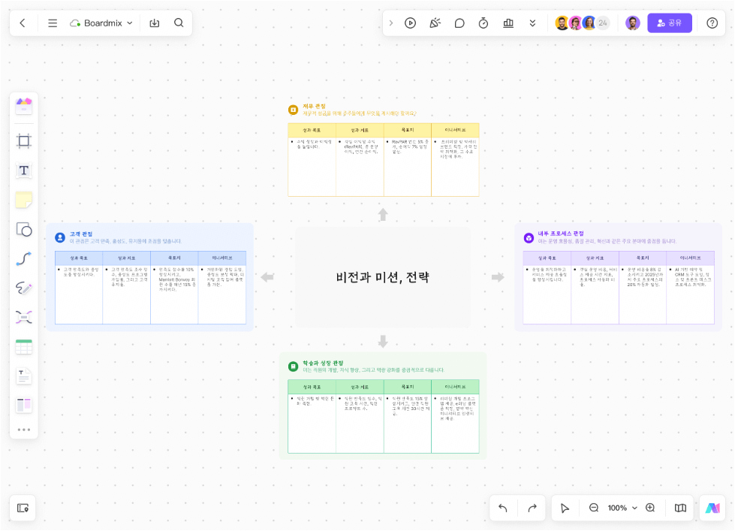The width and height of the screenshot is (735, 531).
Task: Open the templates gallery icon in sidebar
Action: pyautogui.click(x=24, y=106)
